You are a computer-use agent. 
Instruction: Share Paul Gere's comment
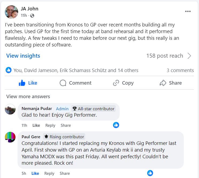[65, 173]
